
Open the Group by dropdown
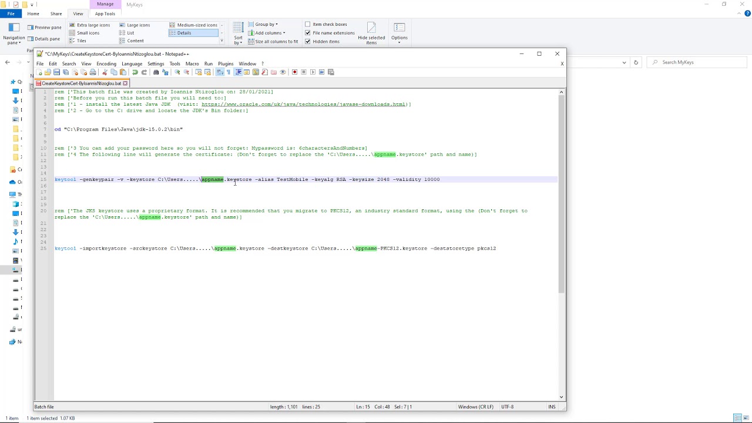click(x=263, y=24)
